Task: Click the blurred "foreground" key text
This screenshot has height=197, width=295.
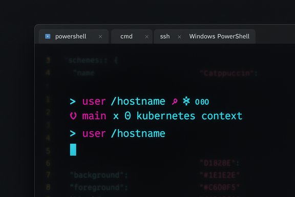Action: (x=99, y=187)
